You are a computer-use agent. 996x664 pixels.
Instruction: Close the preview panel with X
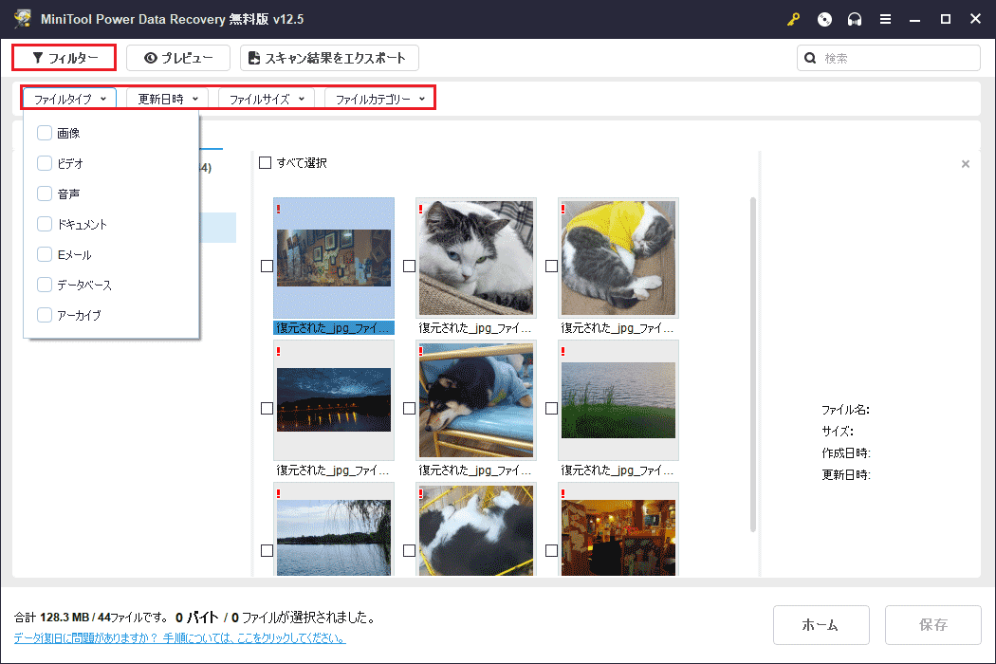(966, 164)
